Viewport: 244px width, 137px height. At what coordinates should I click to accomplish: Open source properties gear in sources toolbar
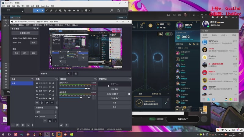pyautogui.click(x=47, y=103)
